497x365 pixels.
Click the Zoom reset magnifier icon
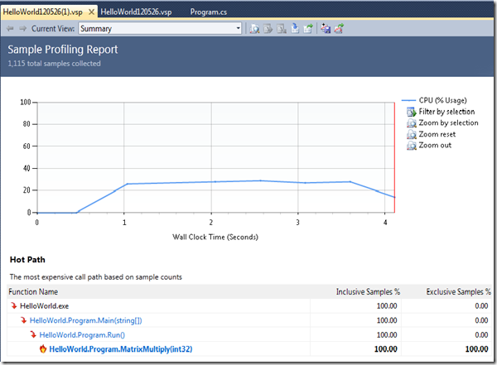411,134
